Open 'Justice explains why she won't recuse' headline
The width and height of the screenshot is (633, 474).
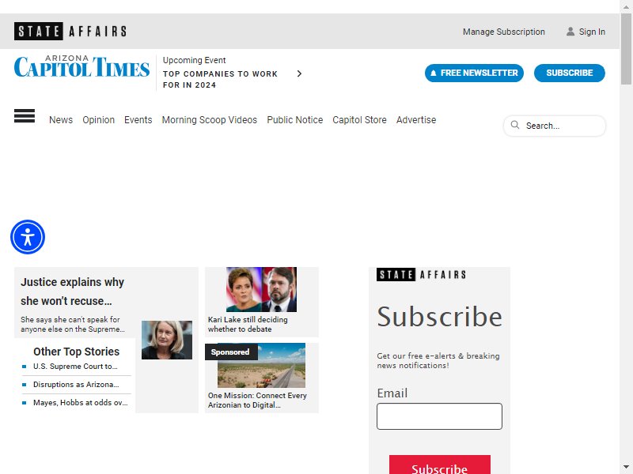point(72,292)
